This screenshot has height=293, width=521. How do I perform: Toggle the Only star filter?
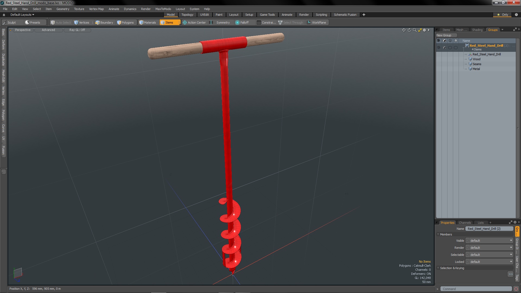[x=503, y=15]
